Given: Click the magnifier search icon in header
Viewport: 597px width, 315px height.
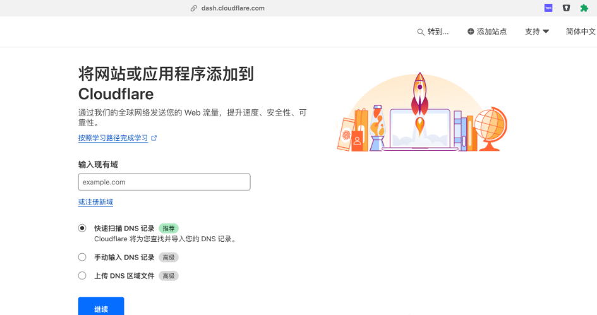Looking at the screenshot, I should pos(421,32).
